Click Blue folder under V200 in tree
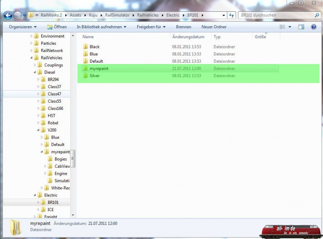This screenshot has height=239, width=323. tap(55, 137)
